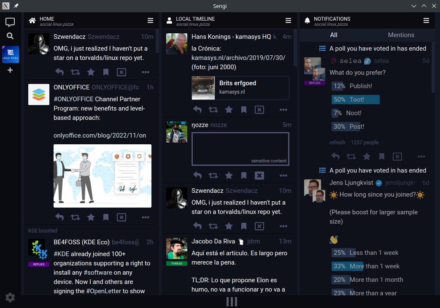Click the person icon in the Local Timeline header
Viewport: 440px width, 308px height.
pyautogui.click(x=169, y=21)
